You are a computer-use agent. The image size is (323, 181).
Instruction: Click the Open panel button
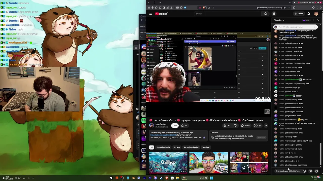coord(261,137)
